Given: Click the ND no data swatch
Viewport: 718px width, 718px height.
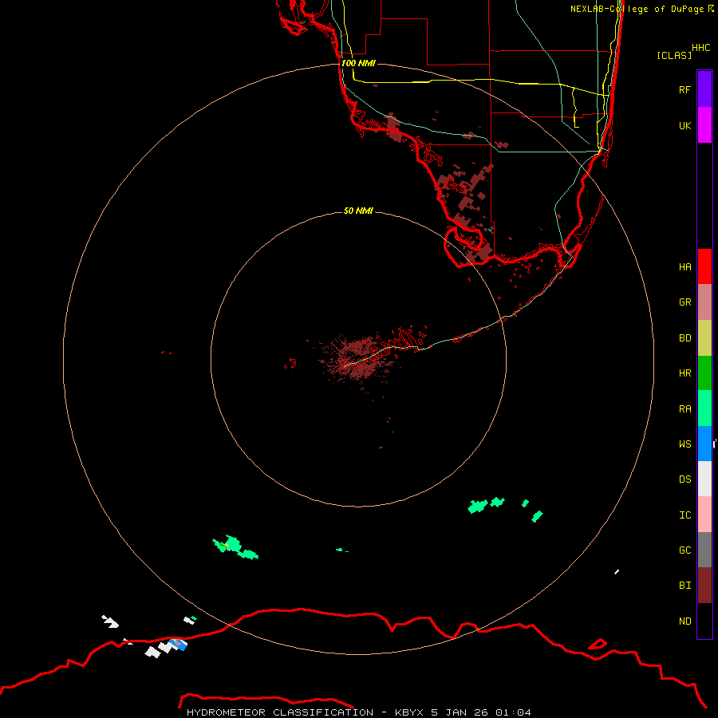Looking at the screenshot, I should pyautogui.click(x=704, y=621).
